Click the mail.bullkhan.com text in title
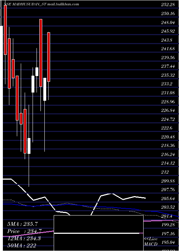The width and height of the screenshot is (179, 251). click(x=63, y=4)
